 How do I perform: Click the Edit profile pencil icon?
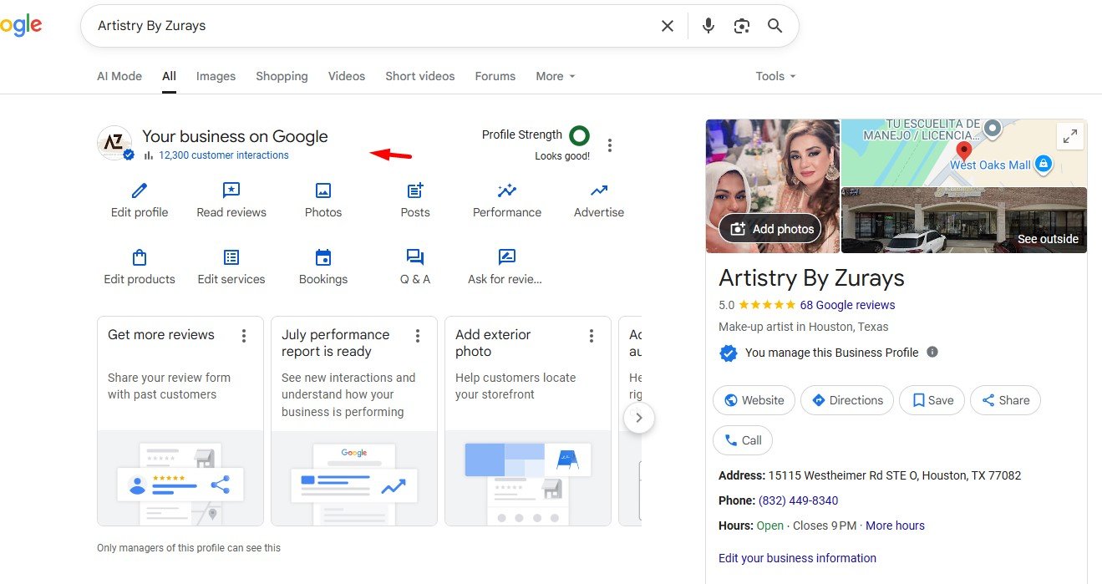(140, 190)
